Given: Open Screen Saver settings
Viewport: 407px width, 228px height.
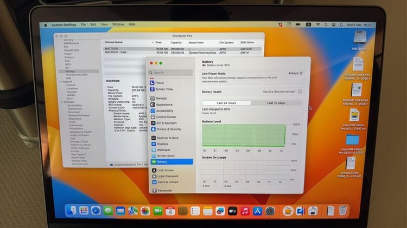Looking at the screenshot, I should [163, 156].
